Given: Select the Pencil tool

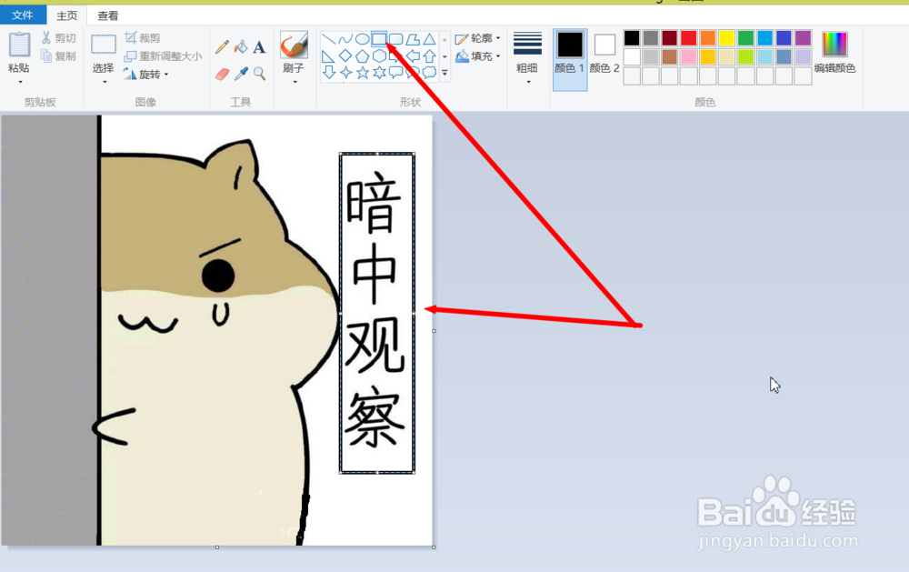Looking at the screenshot, I should pyautogui.click(x=222, y=46).
